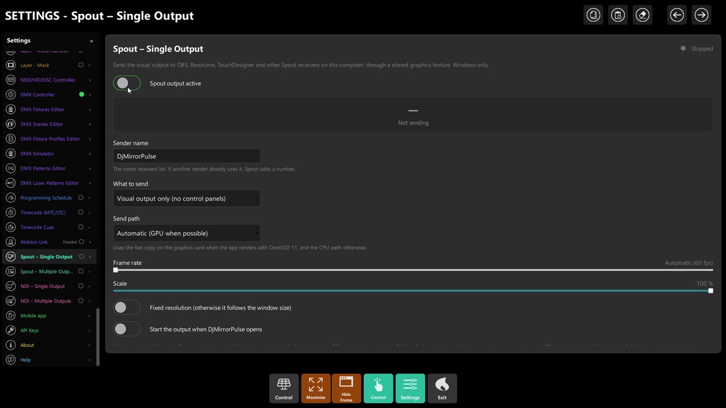This screenshot has width=726, height=408.
Task: Open NDI – Multiple Outputs settings
Action: (46, 301)
